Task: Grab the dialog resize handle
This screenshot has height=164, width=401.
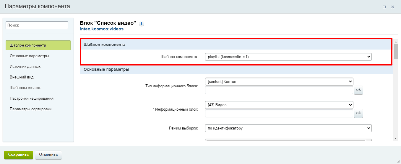Action: 398,161
